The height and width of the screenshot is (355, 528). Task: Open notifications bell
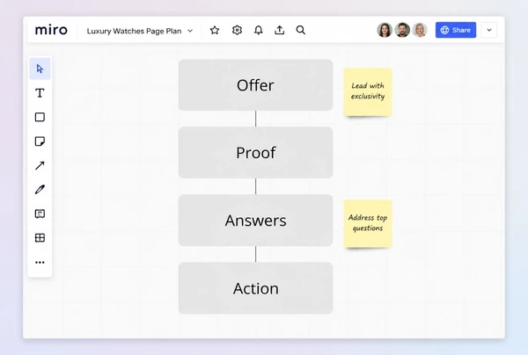(x=258, y=30)
